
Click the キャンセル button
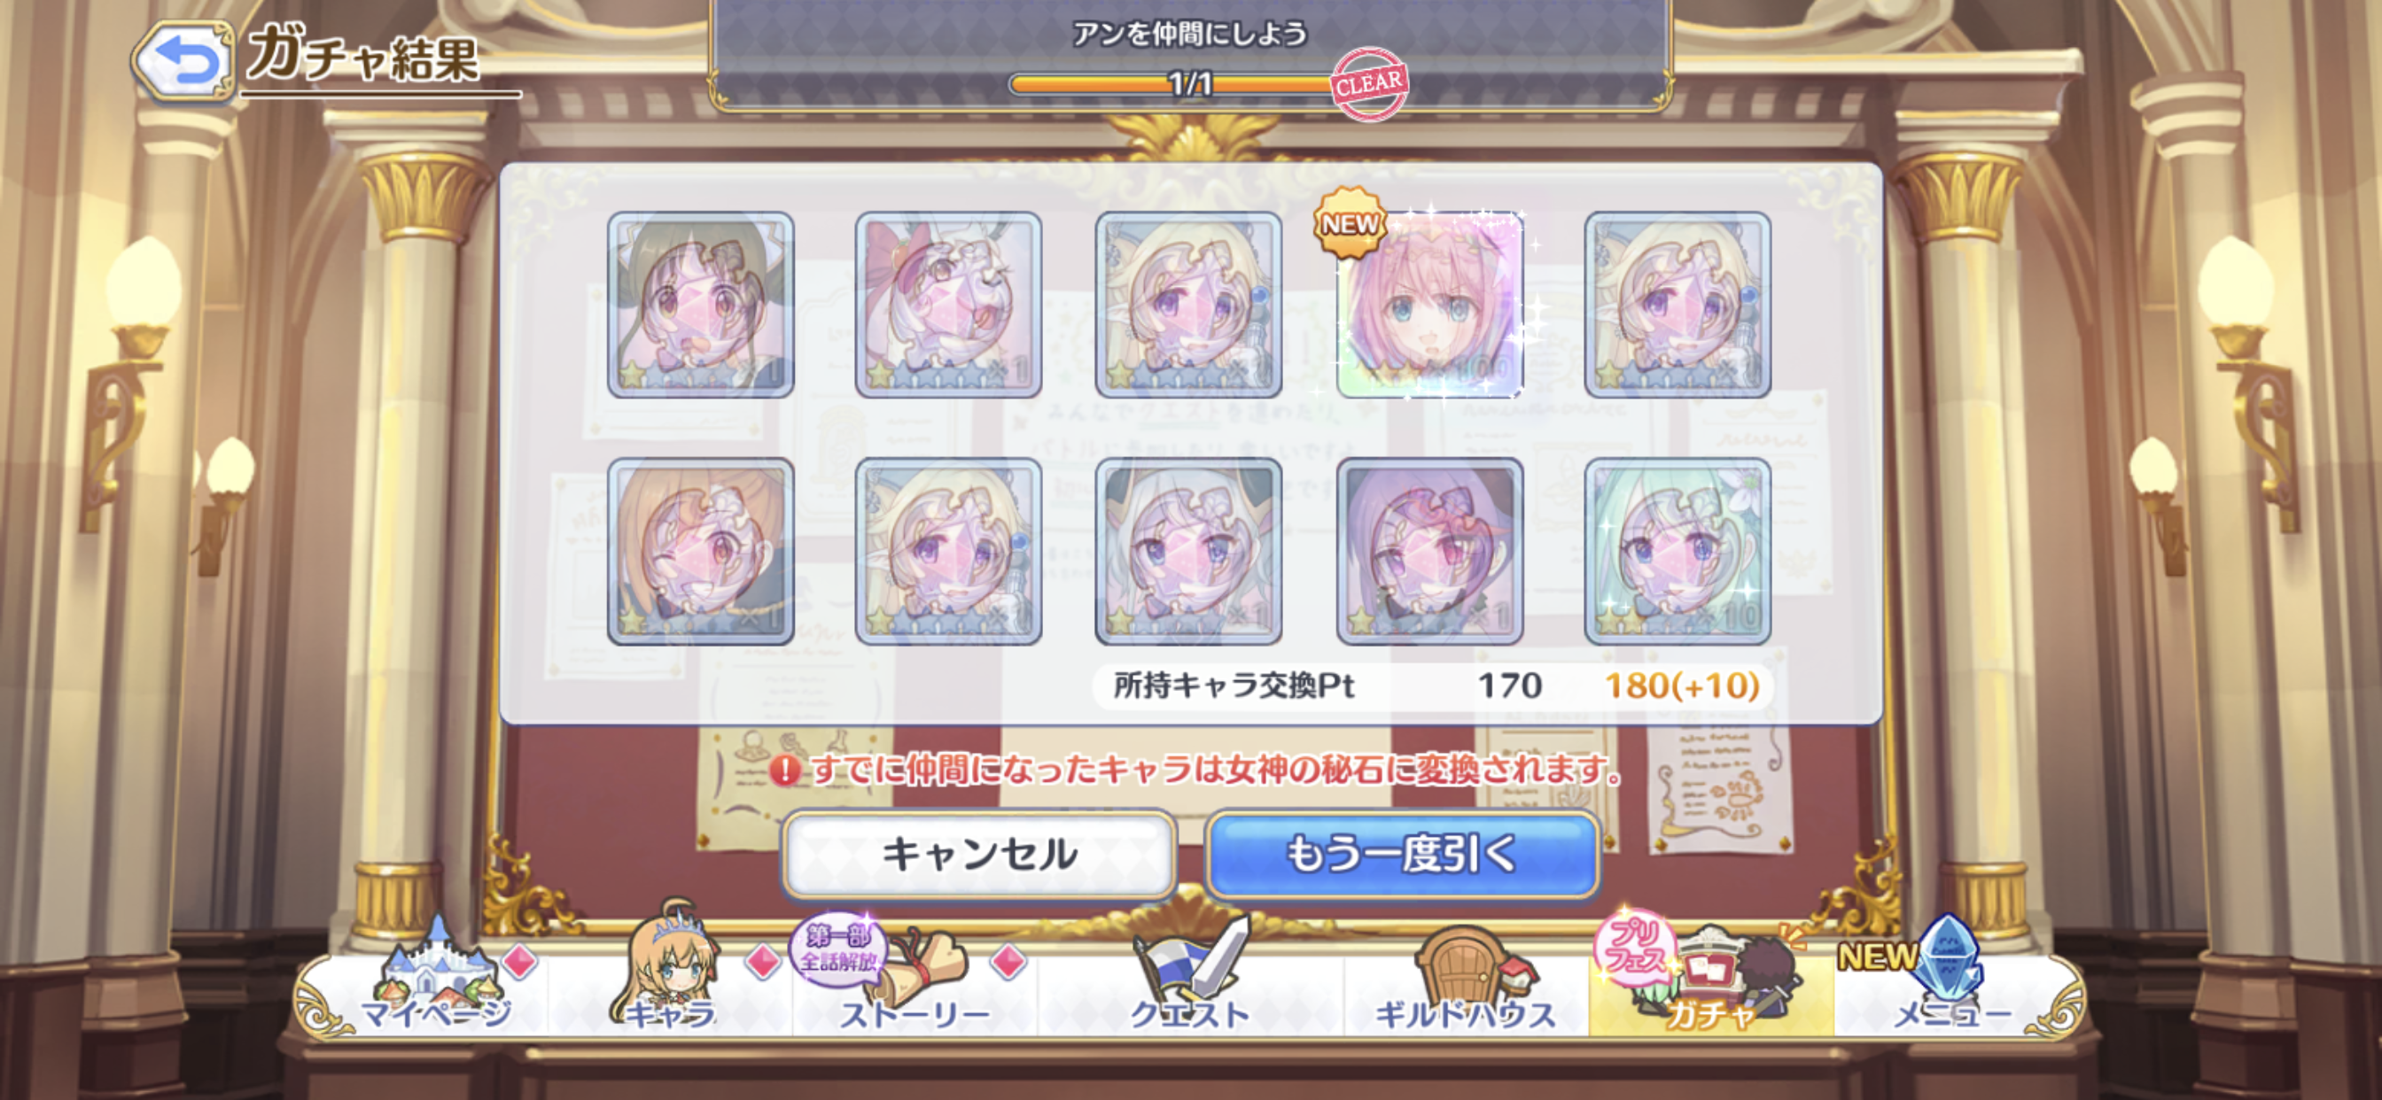coord(979,854)
